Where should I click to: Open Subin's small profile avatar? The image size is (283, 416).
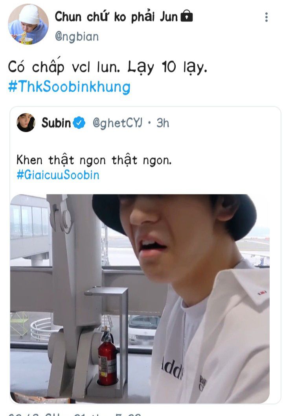pos(26,122)
